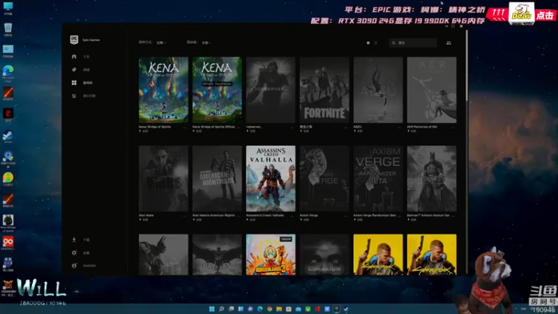Select the ABZU game cover
This screenshot has height=314, width=558.
[378, 90]
